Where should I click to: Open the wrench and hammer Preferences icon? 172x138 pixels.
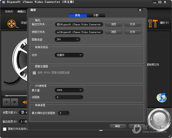(x=153, y=23)
